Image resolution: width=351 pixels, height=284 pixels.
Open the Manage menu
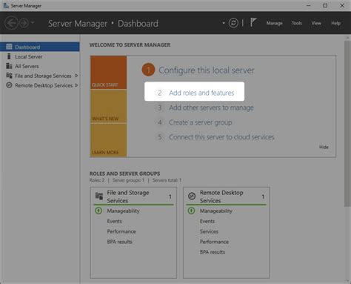(x=274, y=23)
